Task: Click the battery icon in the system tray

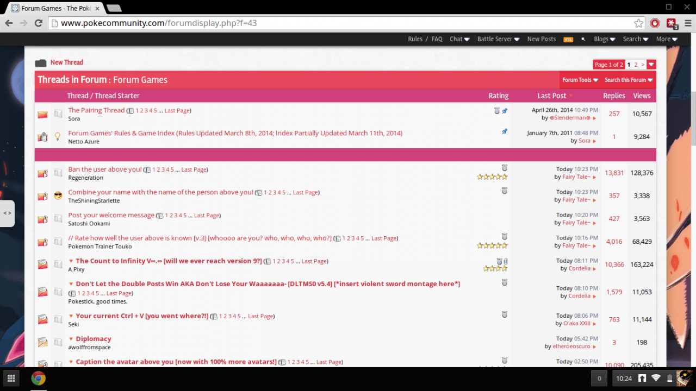Action: (670, 379)
